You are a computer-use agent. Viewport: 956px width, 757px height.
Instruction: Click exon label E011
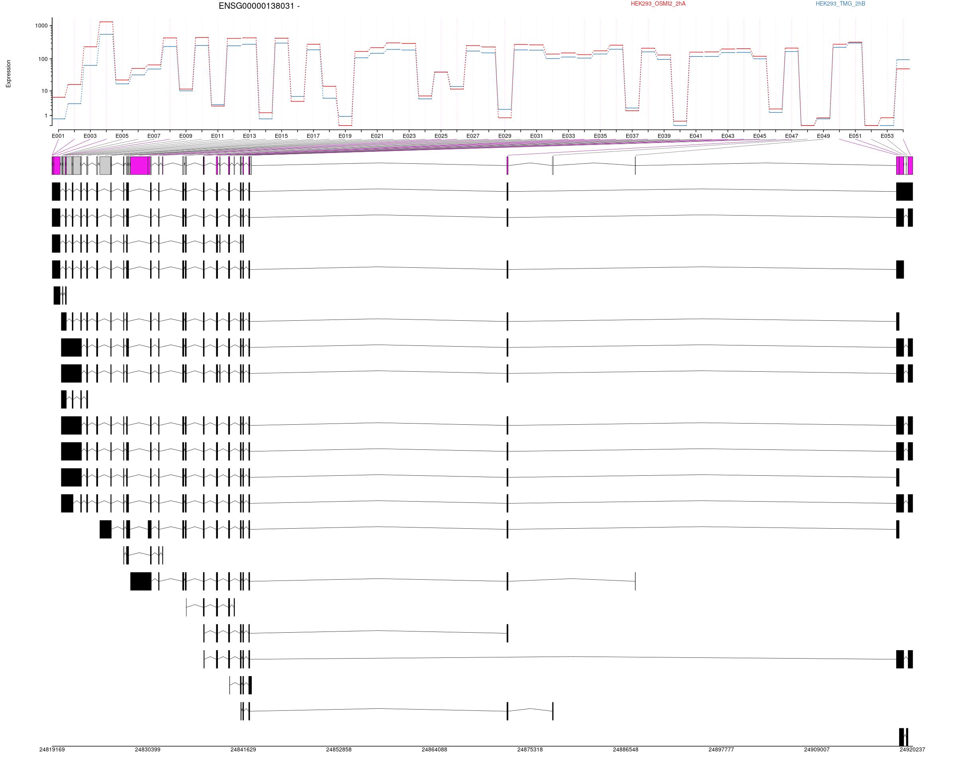pos(217,136)
